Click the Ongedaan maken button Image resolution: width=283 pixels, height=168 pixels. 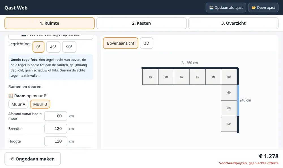(33, 159)
